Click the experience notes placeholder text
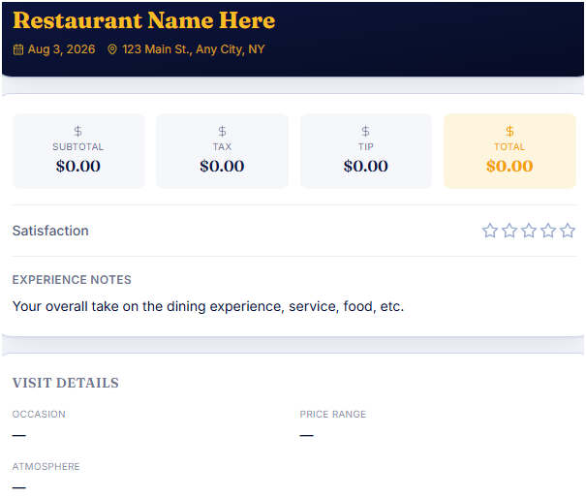Screen dimensions: 586x497 pos(208,306)
